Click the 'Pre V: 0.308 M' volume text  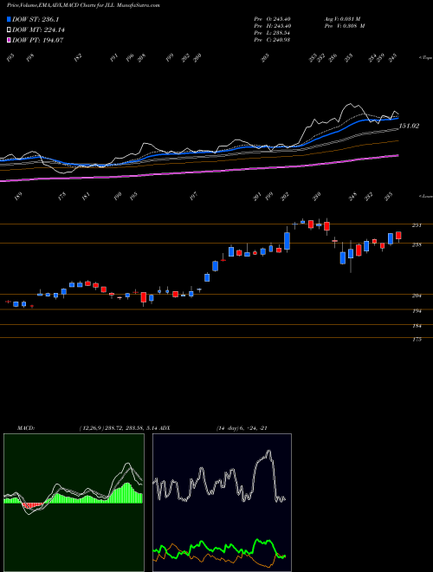[345, 26]
